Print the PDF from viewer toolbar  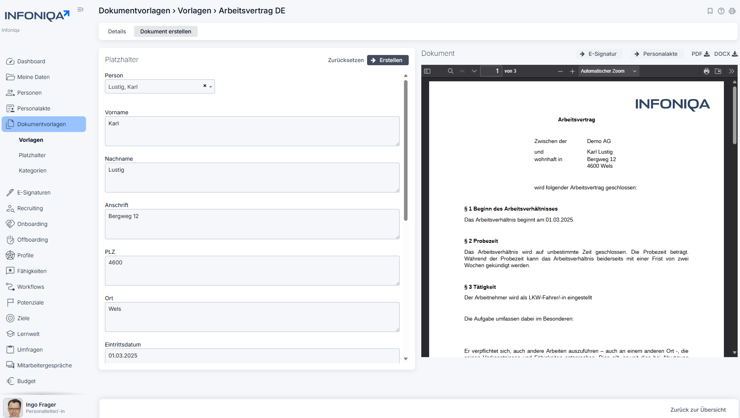coord(706,71)
